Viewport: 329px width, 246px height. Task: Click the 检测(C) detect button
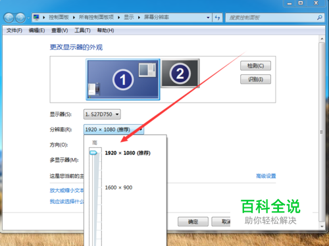[x=255, y=66]
